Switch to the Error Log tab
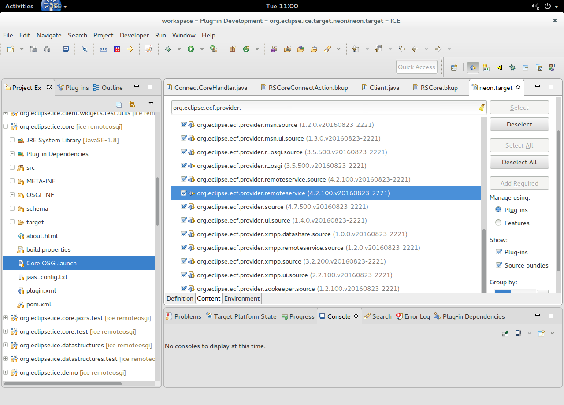The image size is (564, 405). point(413,316)
